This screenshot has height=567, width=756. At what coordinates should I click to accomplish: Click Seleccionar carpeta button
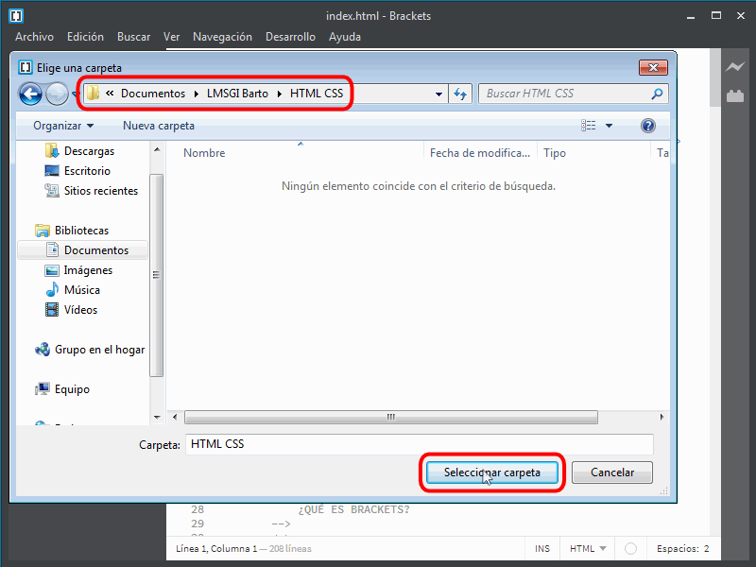(x=491, y=472)
